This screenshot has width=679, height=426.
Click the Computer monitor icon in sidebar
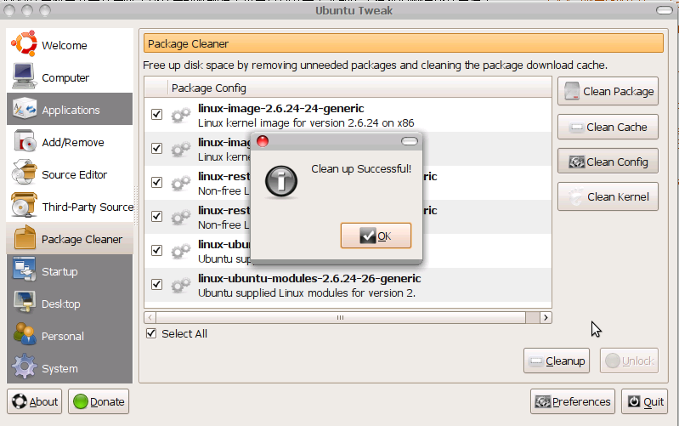click(x=24, y=76)
